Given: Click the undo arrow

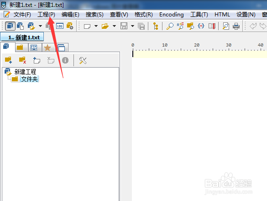Looking at the screenshot, I should 253,26.
